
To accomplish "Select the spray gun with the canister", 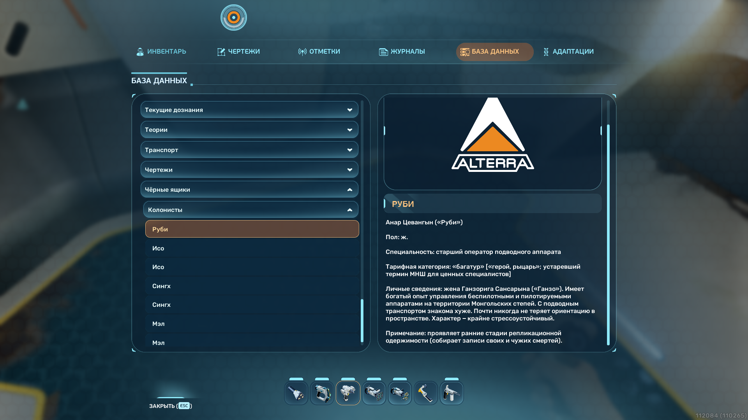I will pos(452,393).
